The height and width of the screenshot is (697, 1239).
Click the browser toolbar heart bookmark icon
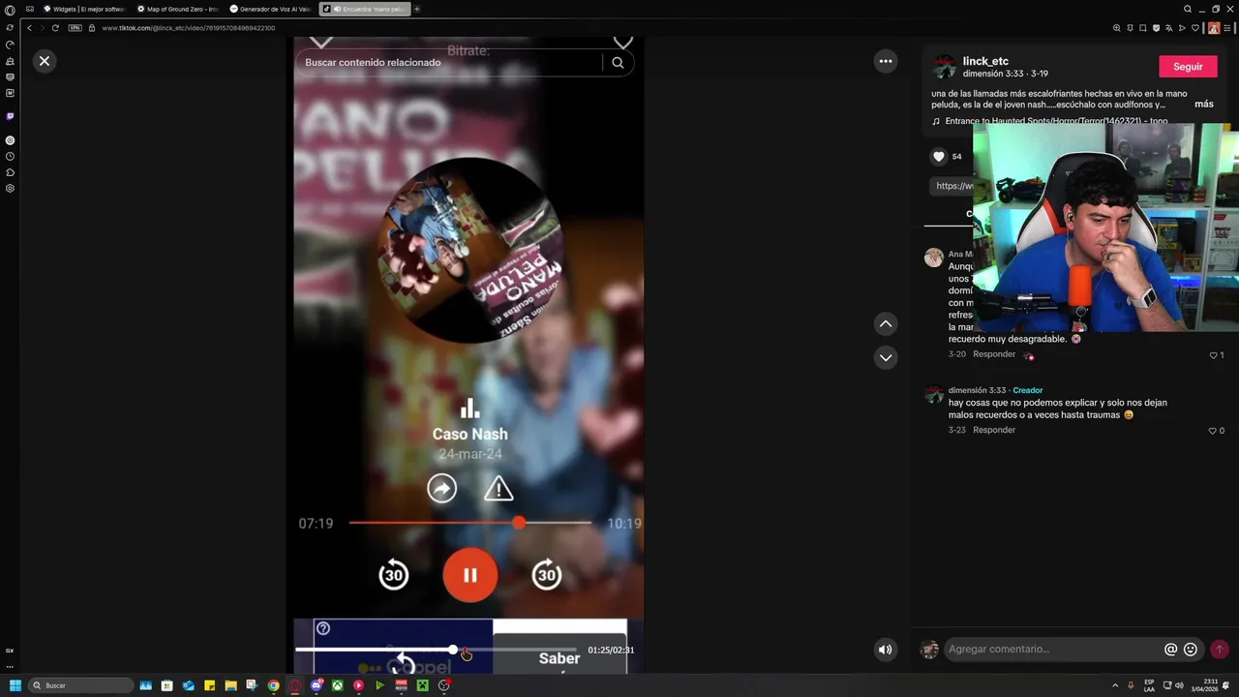(x=1194, y=28)
